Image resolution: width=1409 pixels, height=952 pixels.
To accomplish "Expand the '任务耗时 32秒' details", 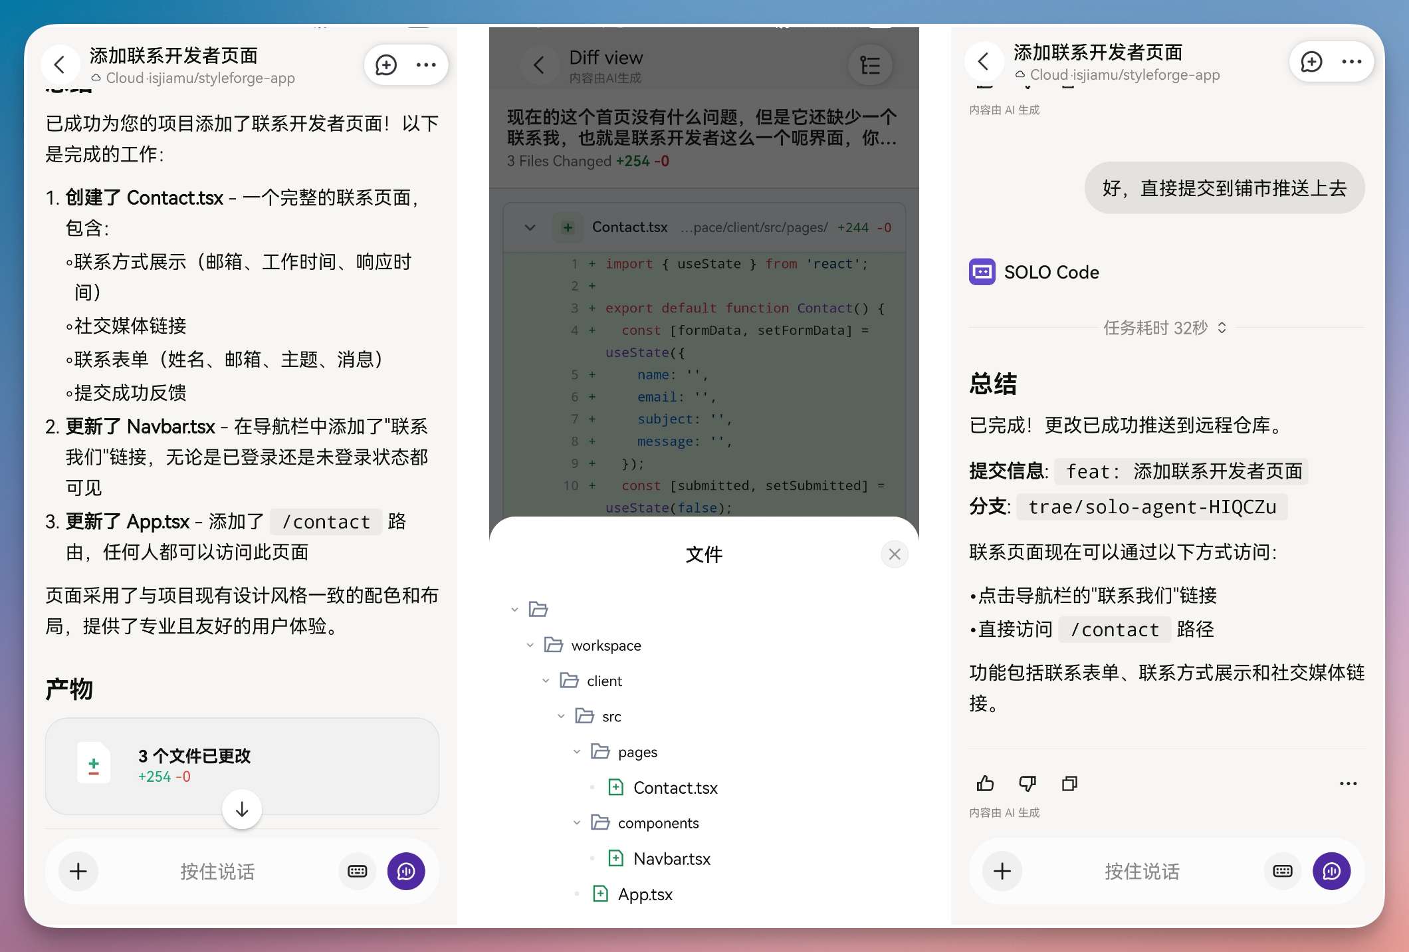I will 1165,328.
